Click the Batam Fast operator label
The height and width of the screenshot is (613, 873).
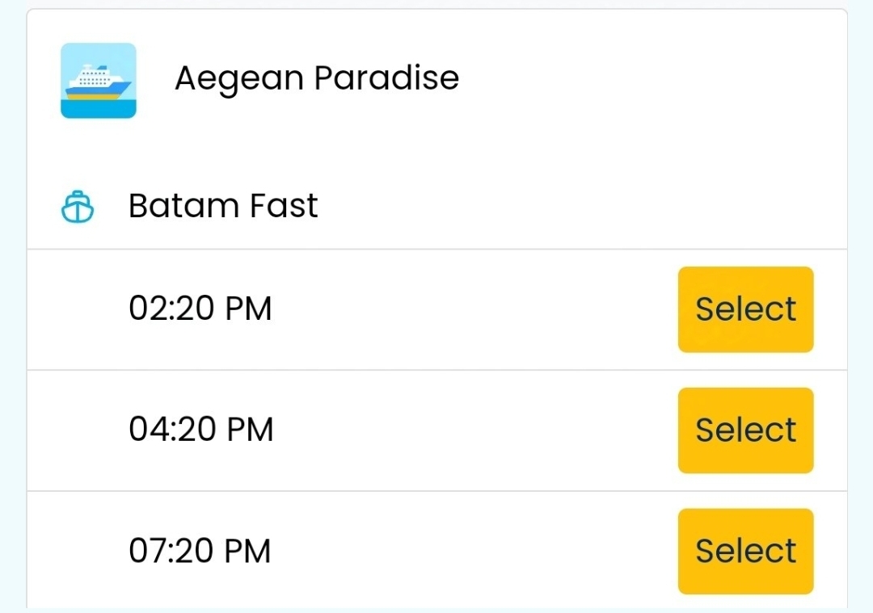point(223,206)
